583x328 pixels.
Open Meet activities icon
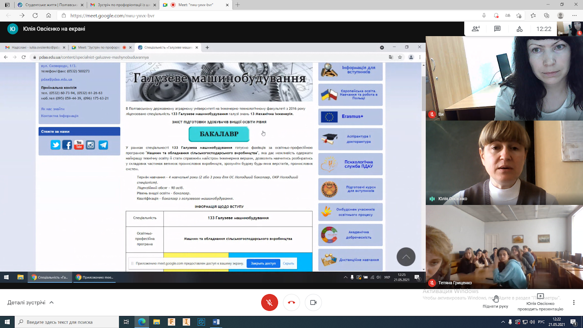520,29
